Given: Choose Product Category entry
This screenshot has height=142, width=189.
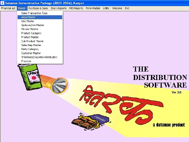Looking at the screenshot, I should pos(40,33).
